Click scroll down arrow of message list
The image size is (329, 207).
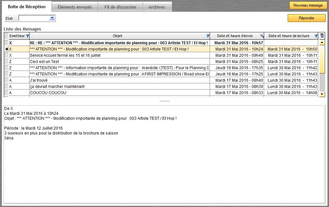pyautogui.click(x=322, y=94)
